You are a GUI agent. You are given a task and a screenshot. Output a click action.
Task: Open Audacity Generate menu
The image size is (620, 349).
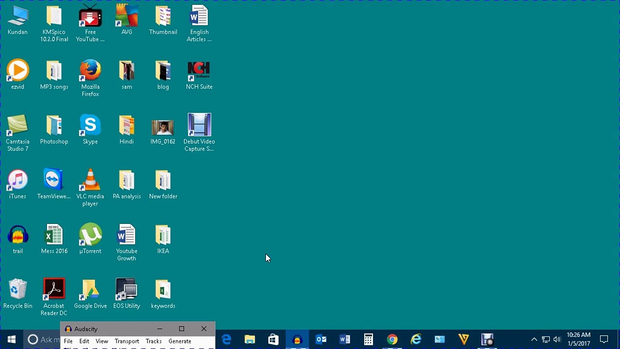(180, 341)
